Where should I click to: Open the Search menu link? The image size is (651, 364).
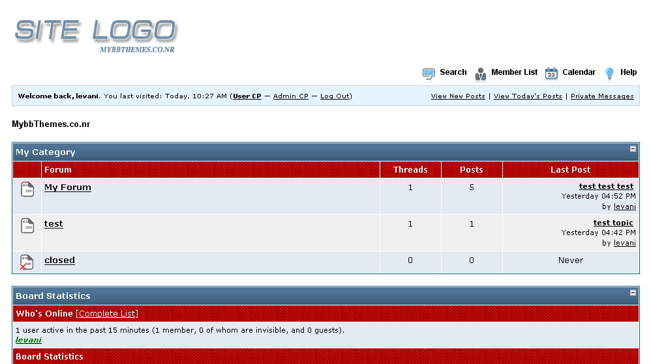[x=453, y=72]
